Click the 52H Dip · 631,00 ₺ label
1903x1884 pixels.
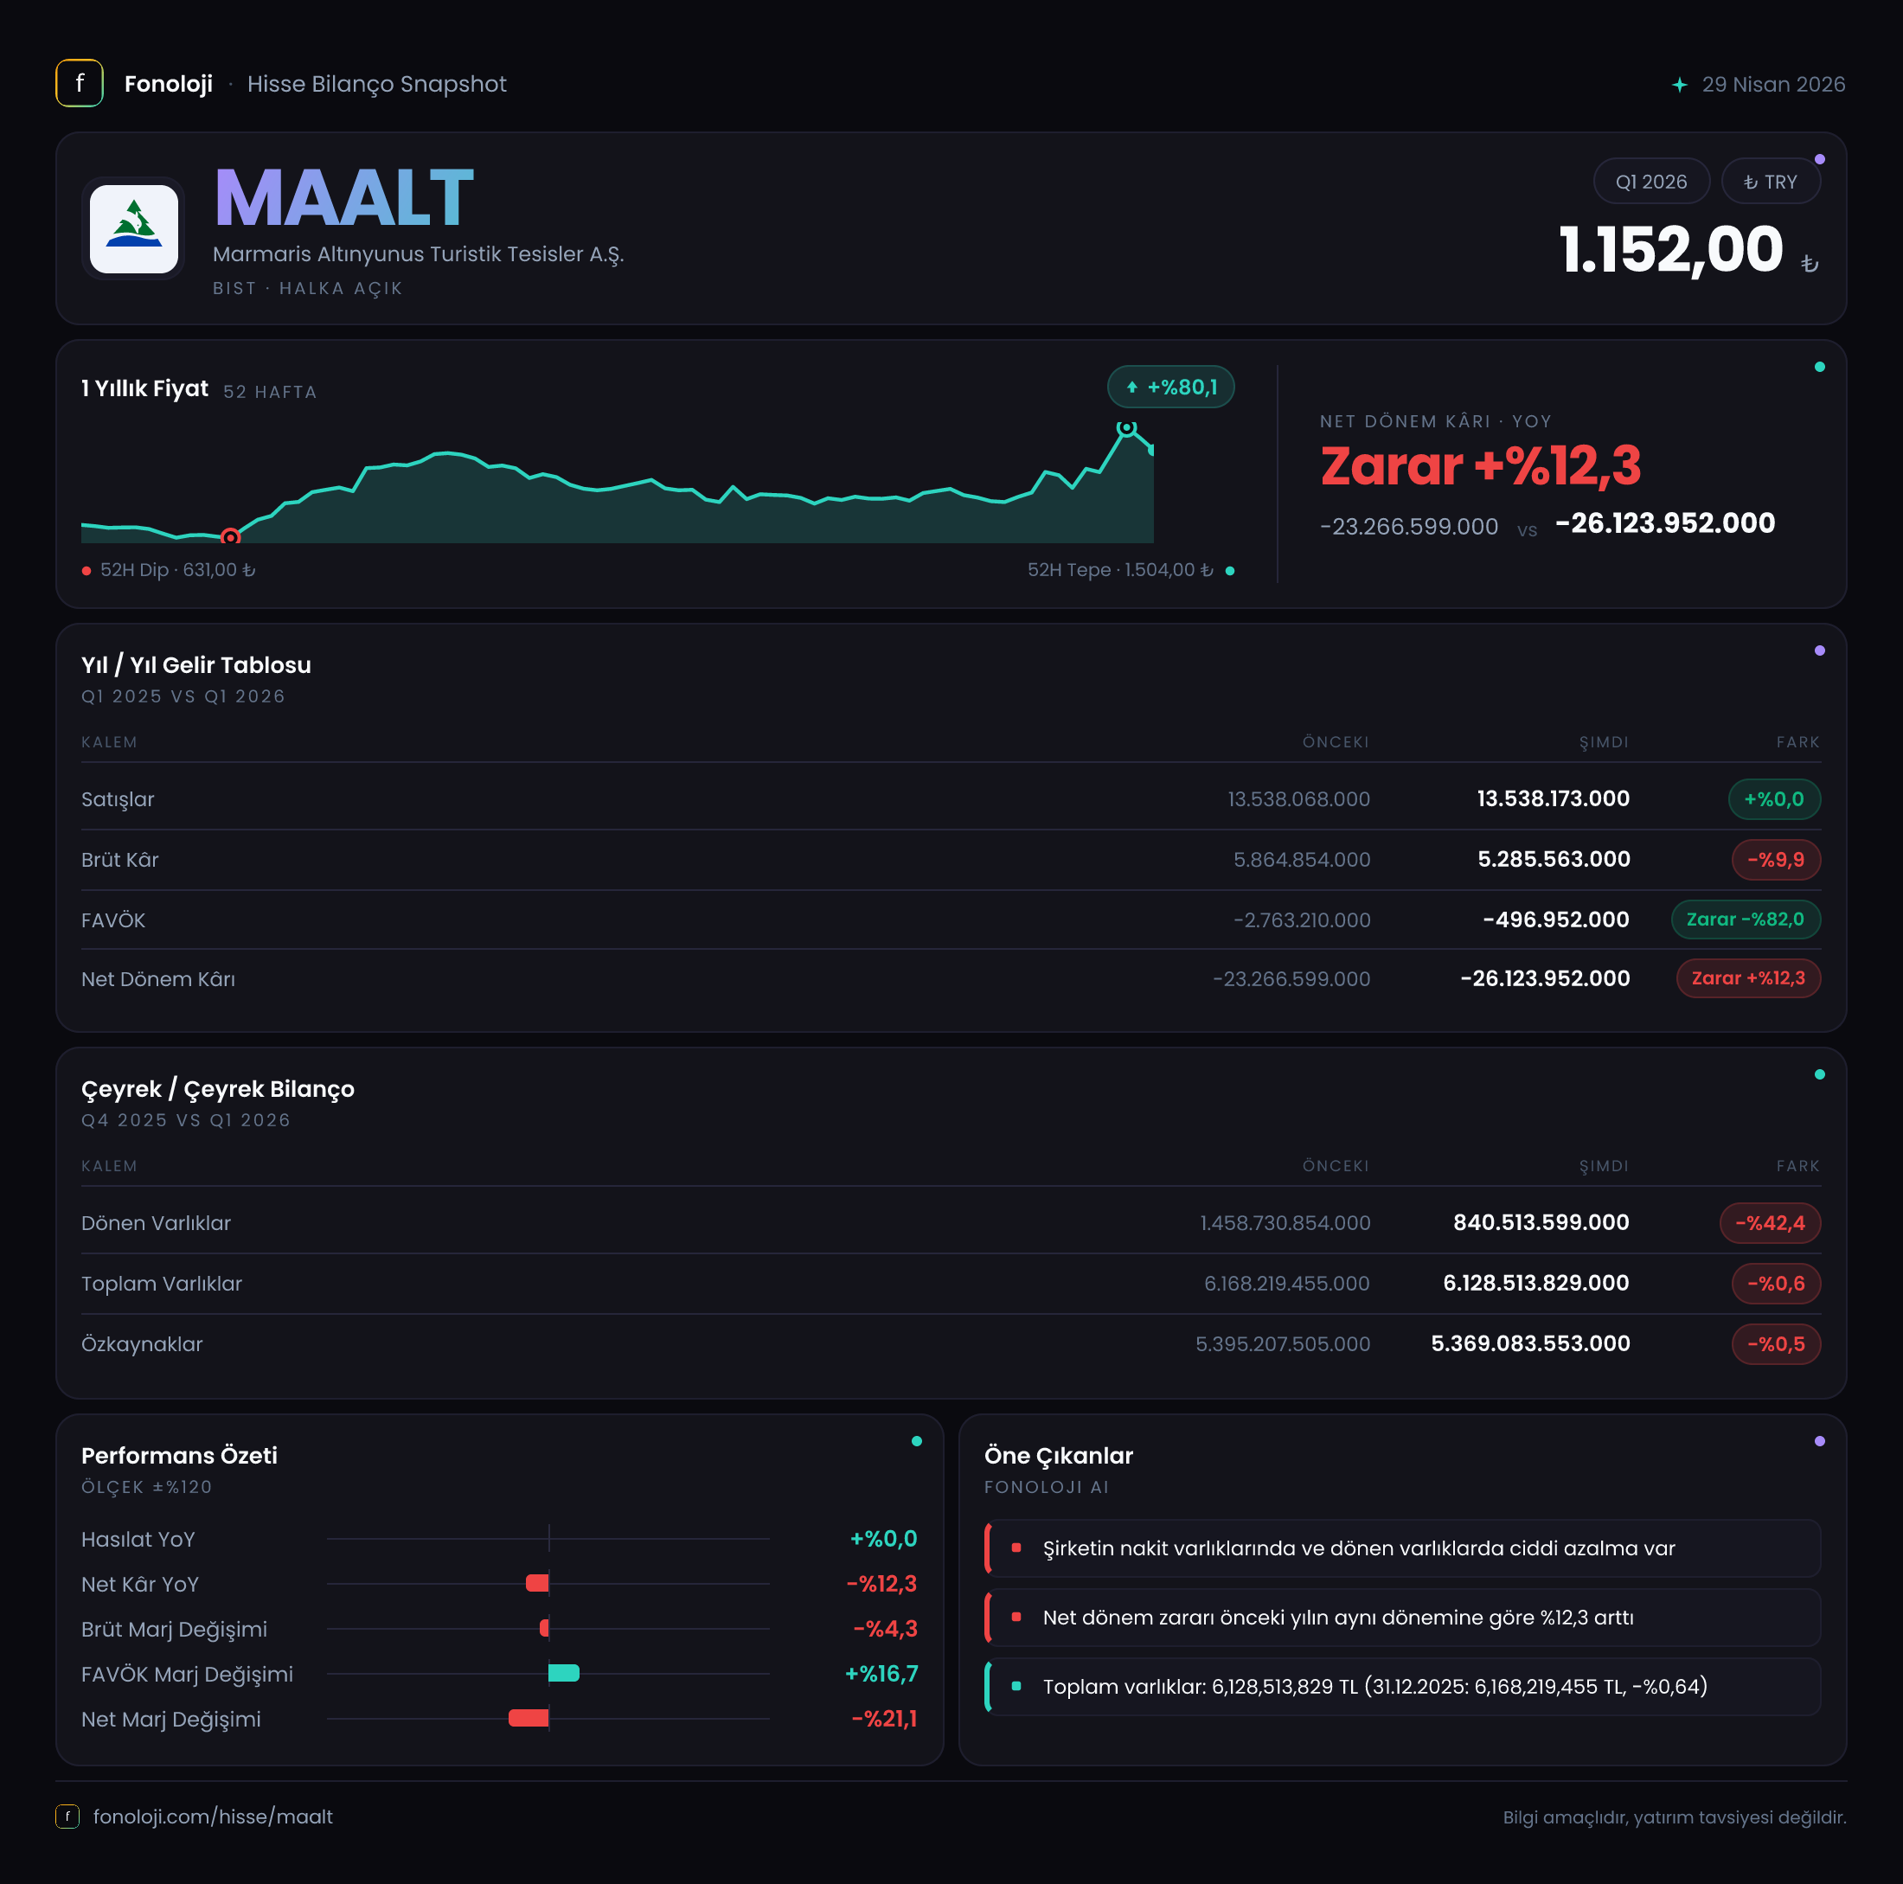177,570
